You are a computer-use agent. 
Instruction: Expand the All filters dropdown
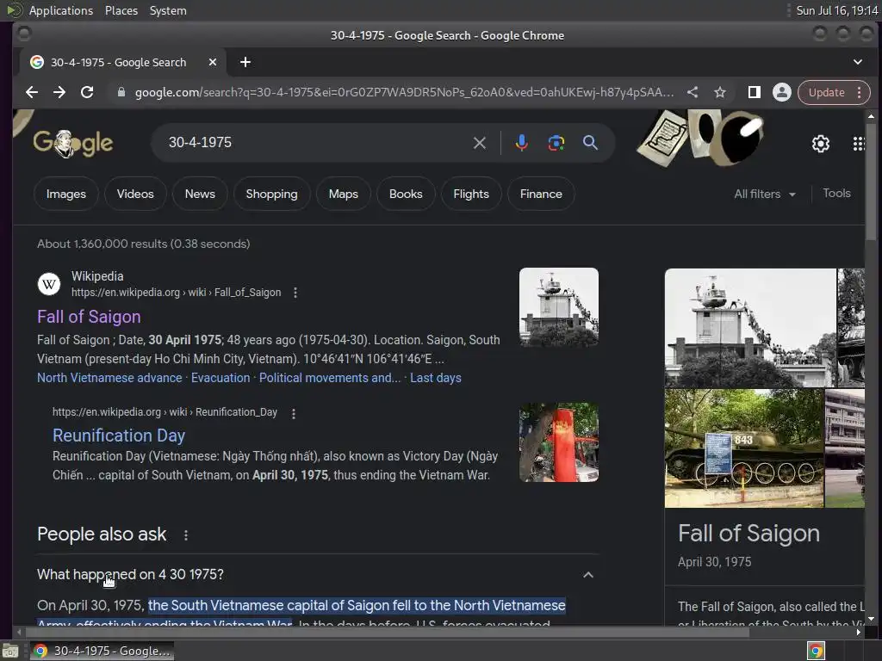765,194
